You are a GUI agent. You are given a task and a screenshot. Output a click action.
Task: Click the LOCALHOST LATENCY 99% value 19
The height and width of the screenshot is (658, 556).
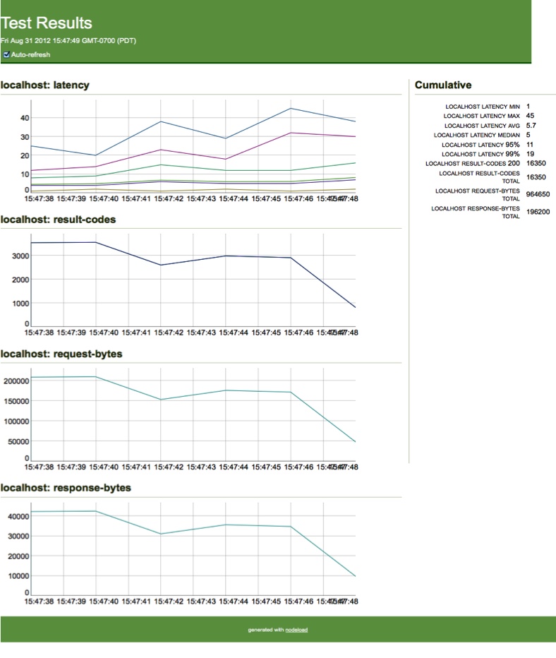(x=530, y=154)
